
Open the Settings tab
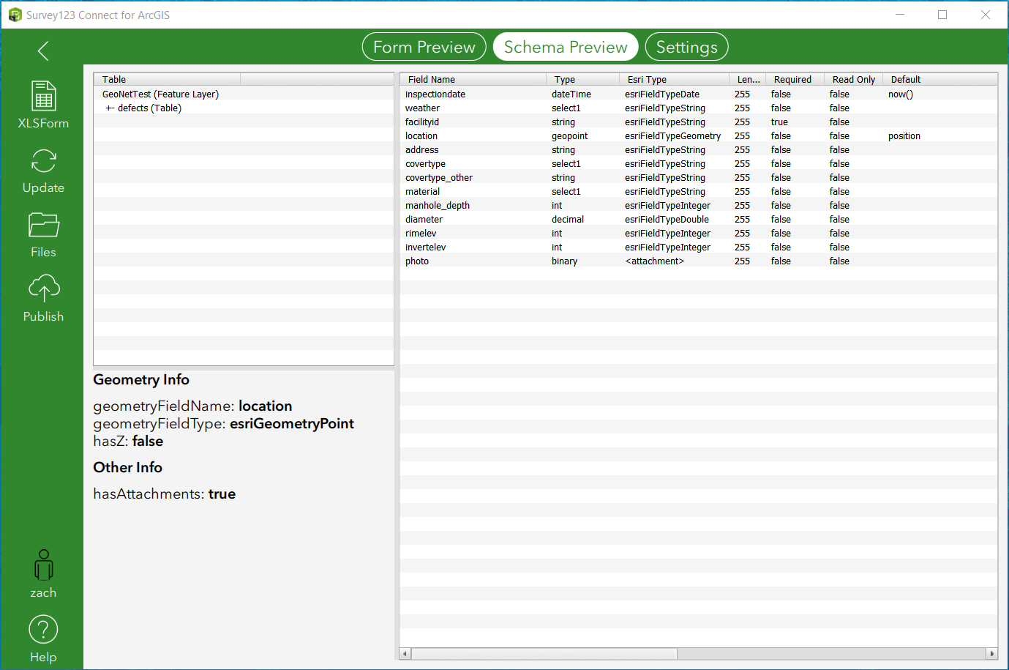click(x=686, y=47)
